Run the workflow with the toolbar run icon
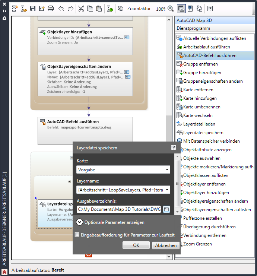Image resolution: width=257 pixels, height=276 pixels. coord(110,9)
